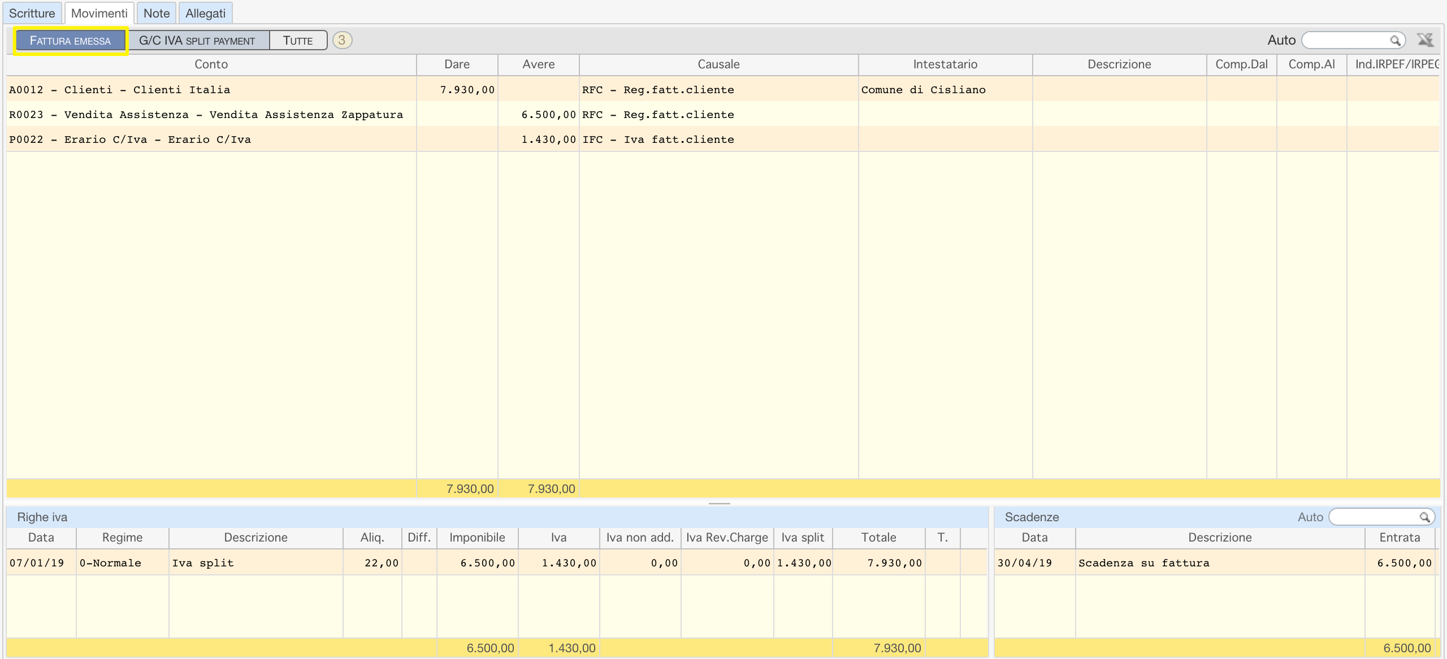Click the Descrizione header in the movements table
Viewport: 1447px width, 659px height.
click(1120, 64)
